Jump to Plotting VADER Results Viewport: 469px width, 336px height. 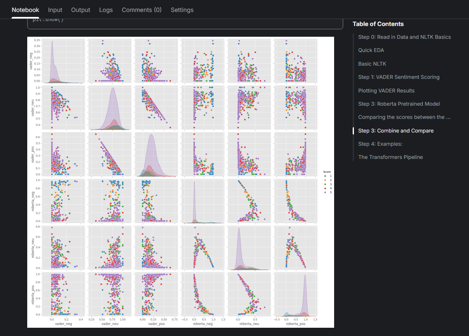click(386, 91)
